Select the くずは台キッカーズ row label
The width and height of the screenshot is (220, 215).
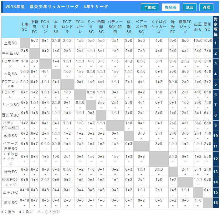11,159
